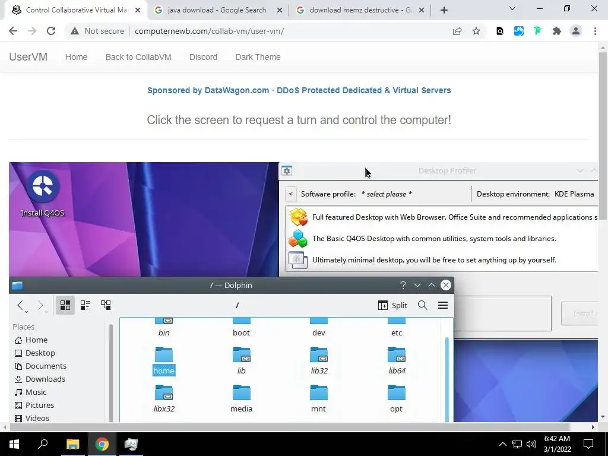Close java download tab
The image size is (608, 456).
(279, 10)
